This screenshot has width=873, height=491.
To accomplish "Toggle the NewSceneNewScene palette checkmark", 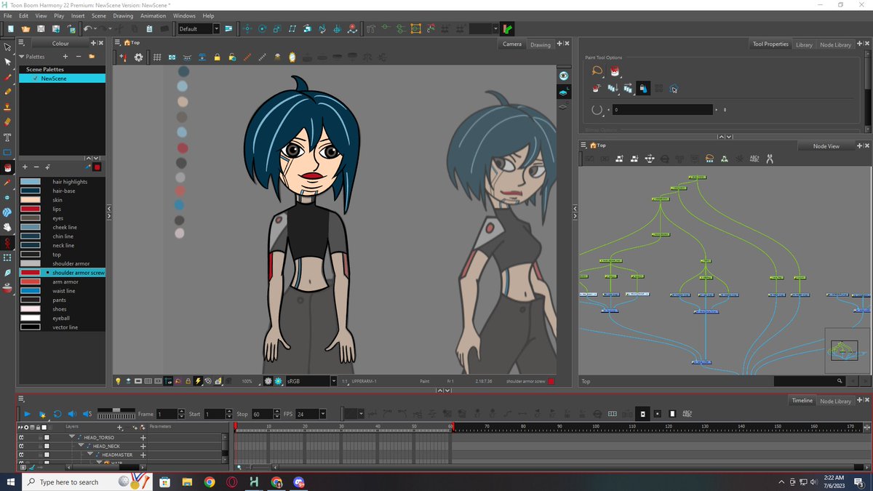I will click(36, 78).
